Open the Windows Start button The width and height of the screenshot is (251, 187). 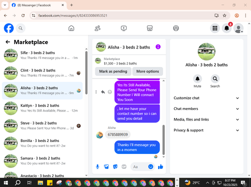click(x=6, y=183)
